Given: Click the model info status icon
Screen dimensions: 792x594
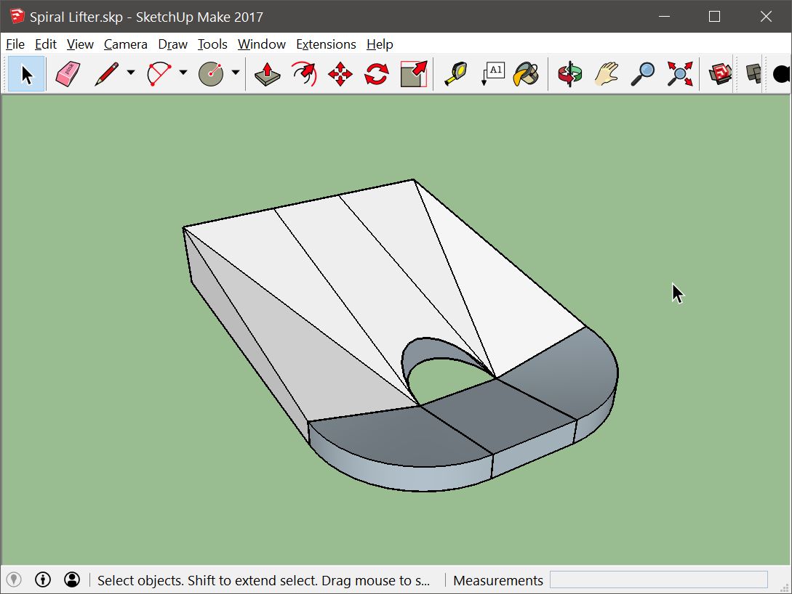Looking at the screenshot, I should point(43,579).
